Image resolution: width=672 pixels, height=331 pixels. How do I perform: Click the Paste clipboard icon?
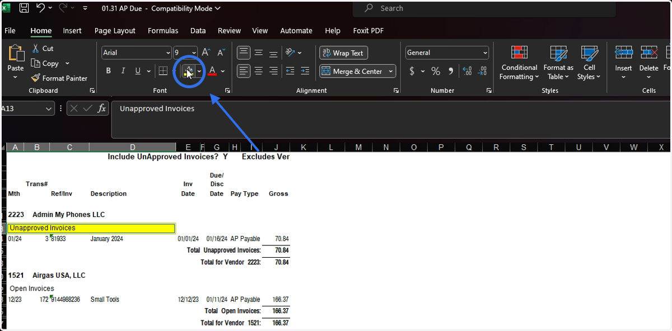[x=16, y=54]
